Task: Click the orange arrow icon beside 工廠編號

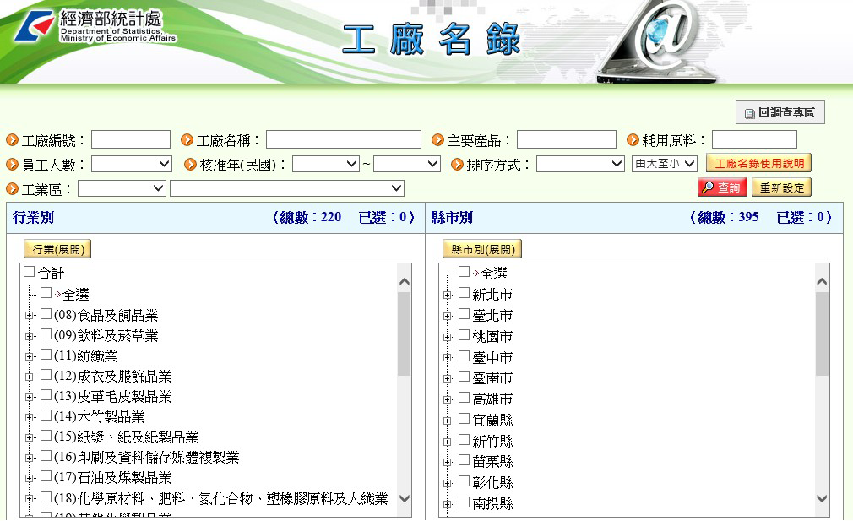Action: tap(13, 140)
